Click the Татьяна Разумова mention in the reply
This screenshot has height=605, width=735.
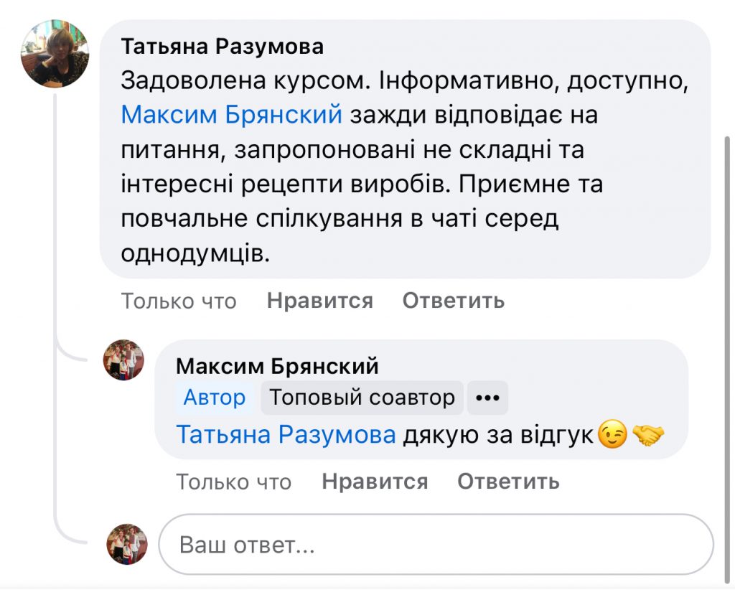tap(286, 435)
